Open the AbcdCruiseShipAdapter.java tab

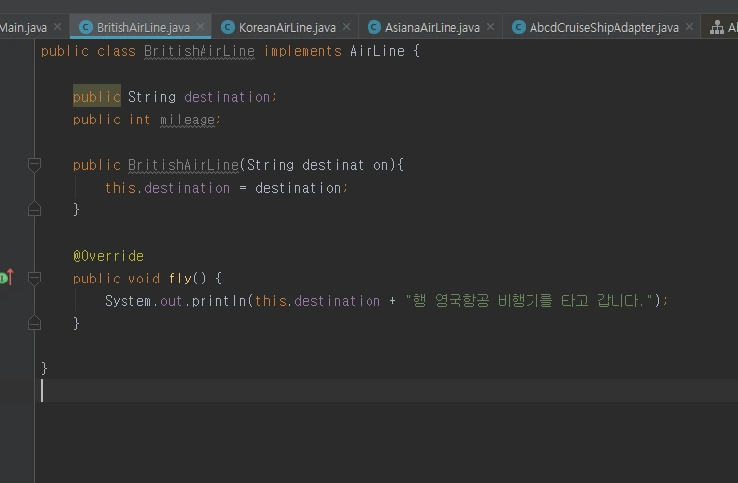[604, 28]
